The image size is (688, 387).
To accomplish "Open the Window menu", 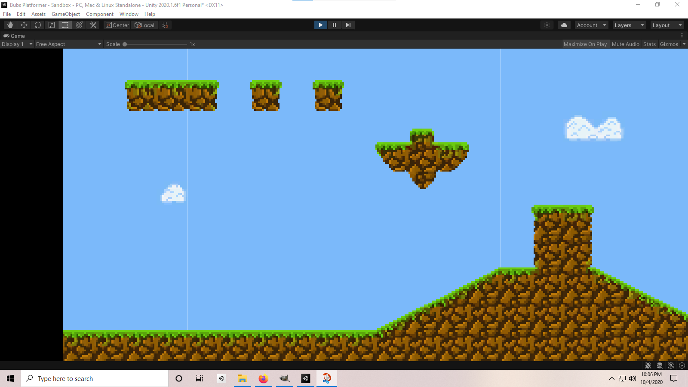I will coord(129,14).
